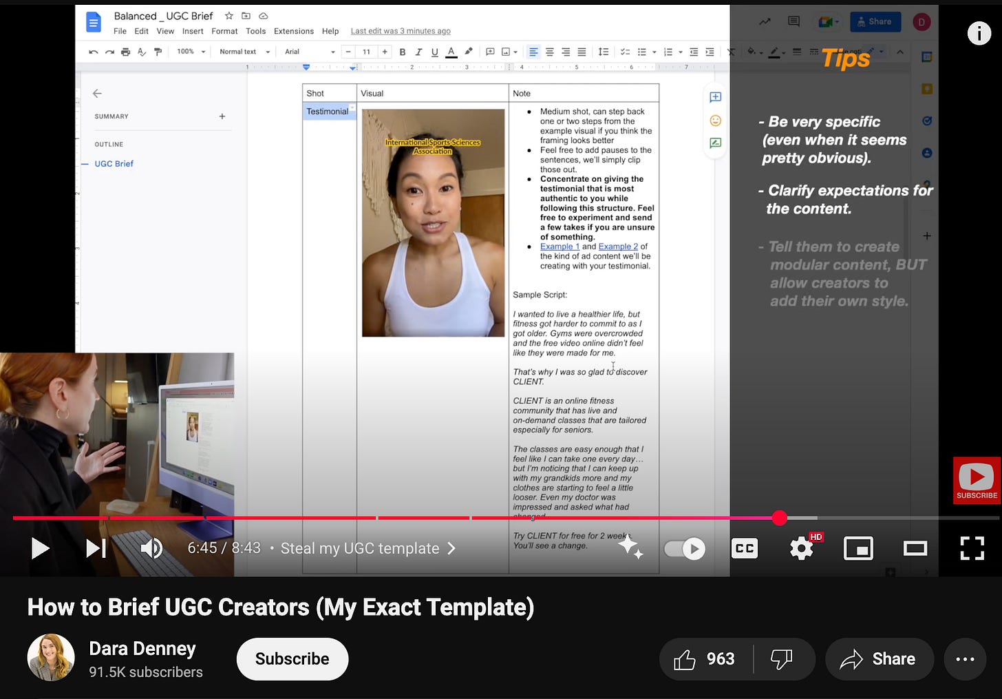This screenshot has width=1002, height=699.
Task: Click the cloud save status icon
Action: tap(263, 16)
